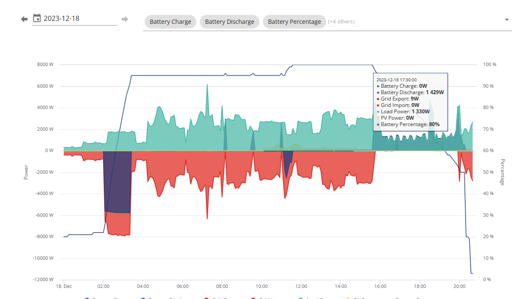Click the 18. Dec time axis label
The width and height of the screenshot is (522, 299).
(x=64, y=286)
